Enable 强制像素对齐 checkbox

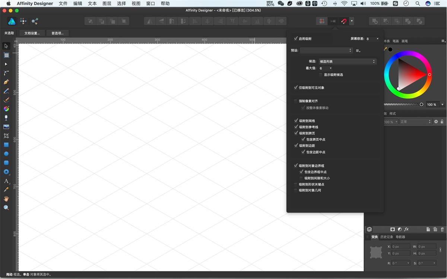(x=296, y=101)
